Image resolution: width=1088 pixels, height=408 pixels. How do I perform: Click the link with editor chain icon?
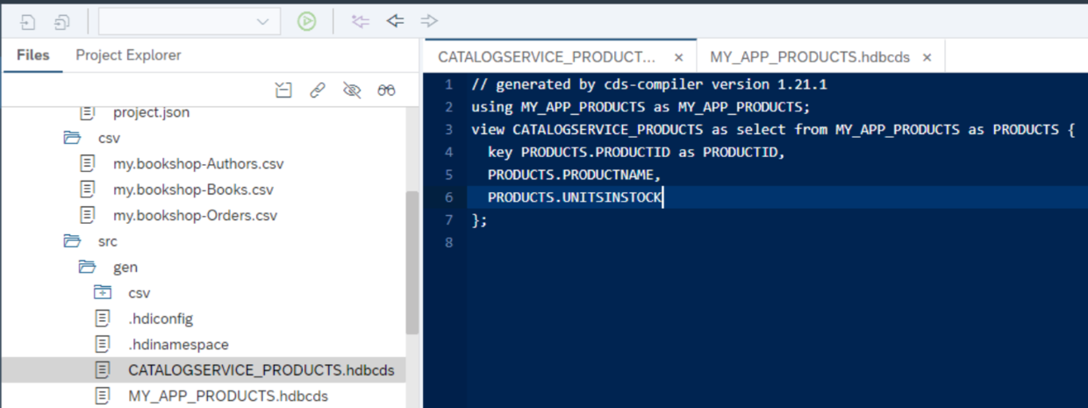point(318,89)
